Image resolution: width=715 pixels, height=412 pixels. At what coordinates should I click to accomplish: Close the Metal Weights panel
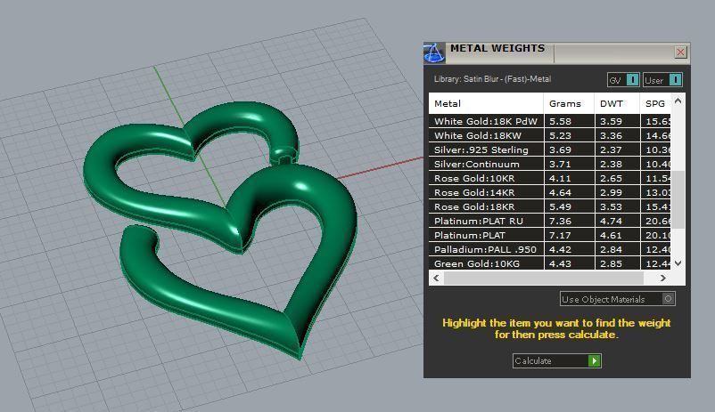(680, 52)
